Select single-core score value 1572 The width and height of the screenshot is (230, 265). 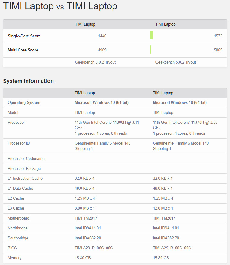[x=218, y=36]
